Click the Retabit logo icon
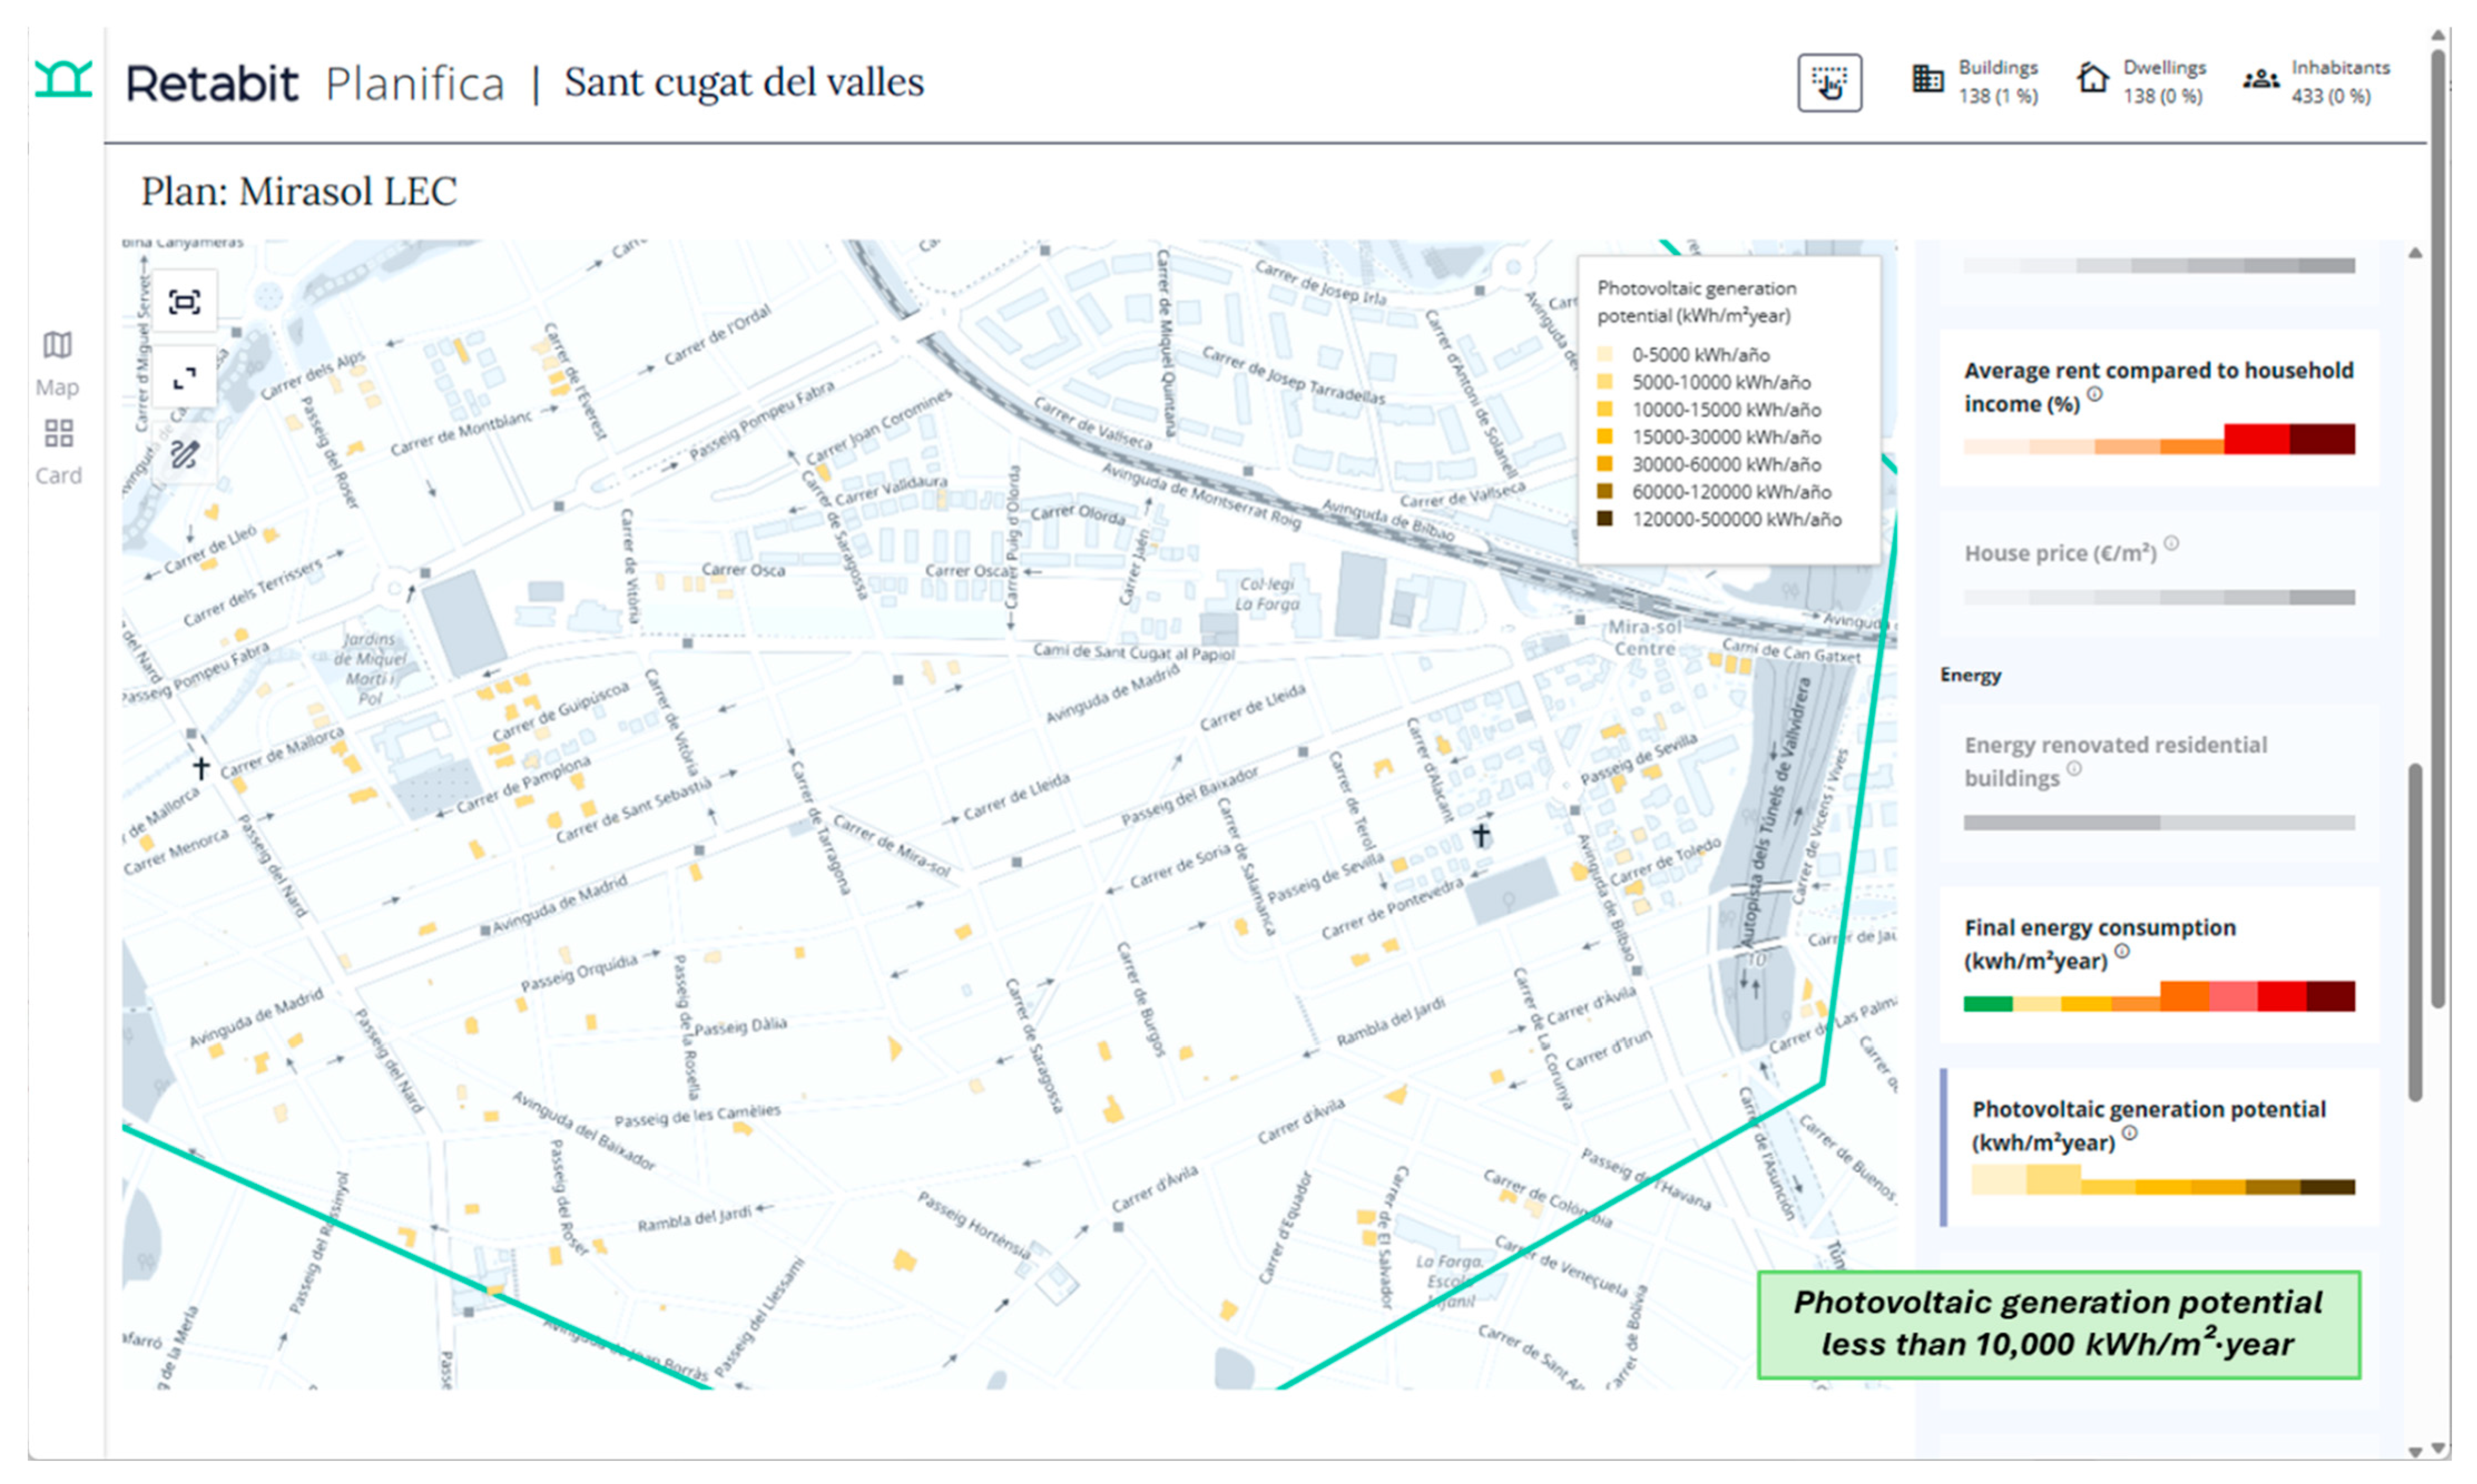 tap(63, 79)
